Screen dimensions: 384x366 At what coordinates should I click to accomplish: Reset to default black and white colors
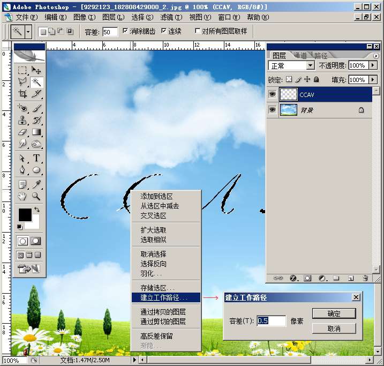point(20,227)
